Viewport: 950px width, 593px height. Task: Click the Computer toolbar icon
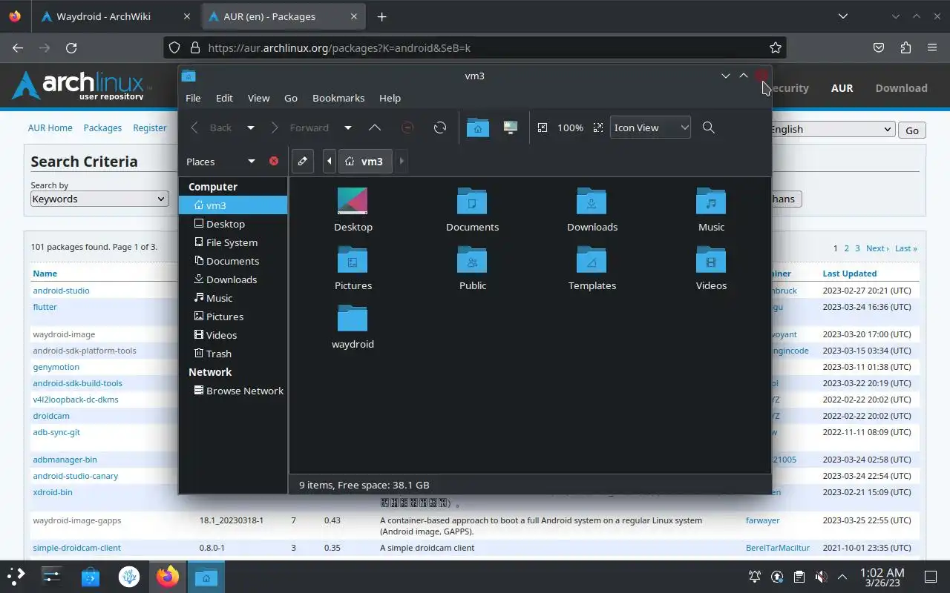pos(511,127)
